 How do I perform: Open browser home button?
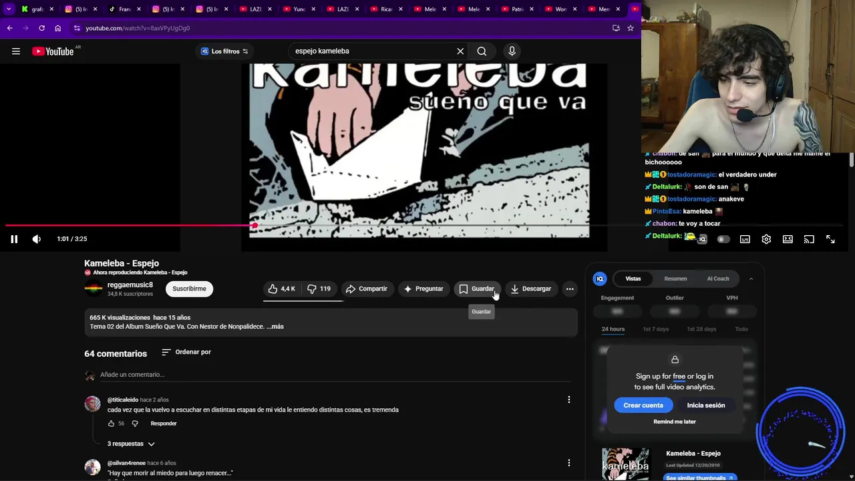click(58, 28)
